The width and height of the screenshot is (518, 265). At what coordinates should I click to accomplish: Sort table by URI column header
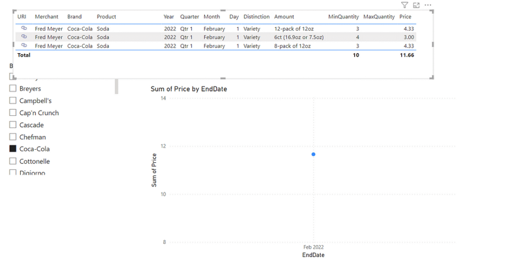click(22, 17)
